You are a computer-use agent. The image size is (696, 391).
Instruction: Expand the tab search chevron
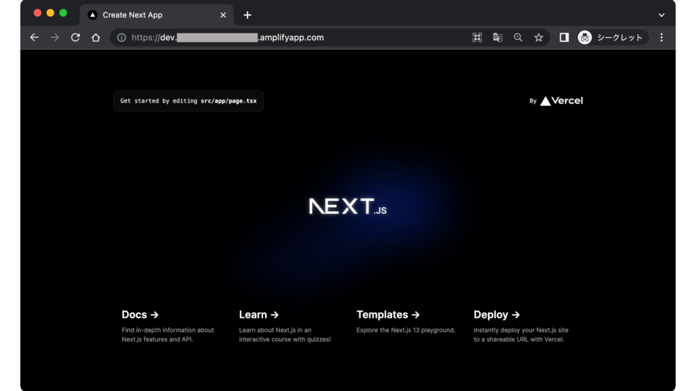[661, 15]
